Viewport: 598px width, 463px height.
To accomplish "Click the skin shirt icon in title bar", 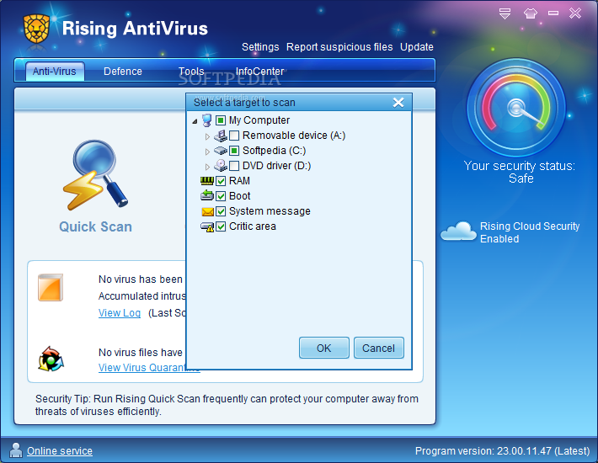I will (530, 13).
